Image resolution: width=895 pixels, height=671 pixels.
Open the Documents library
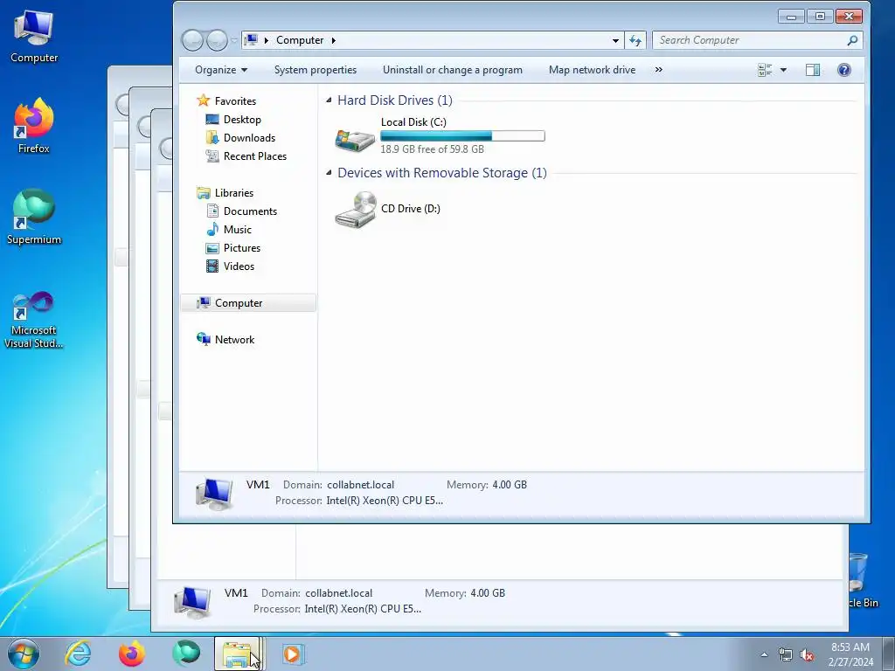coord(250,211)
